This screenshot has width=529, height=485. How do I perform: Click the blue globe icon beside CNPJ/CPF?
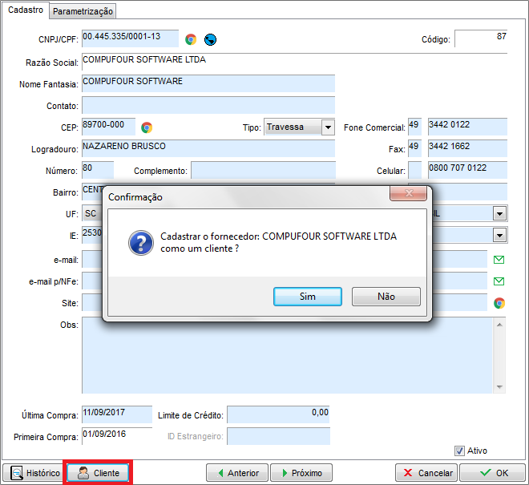pyautogui.click(x=210, y=39)
